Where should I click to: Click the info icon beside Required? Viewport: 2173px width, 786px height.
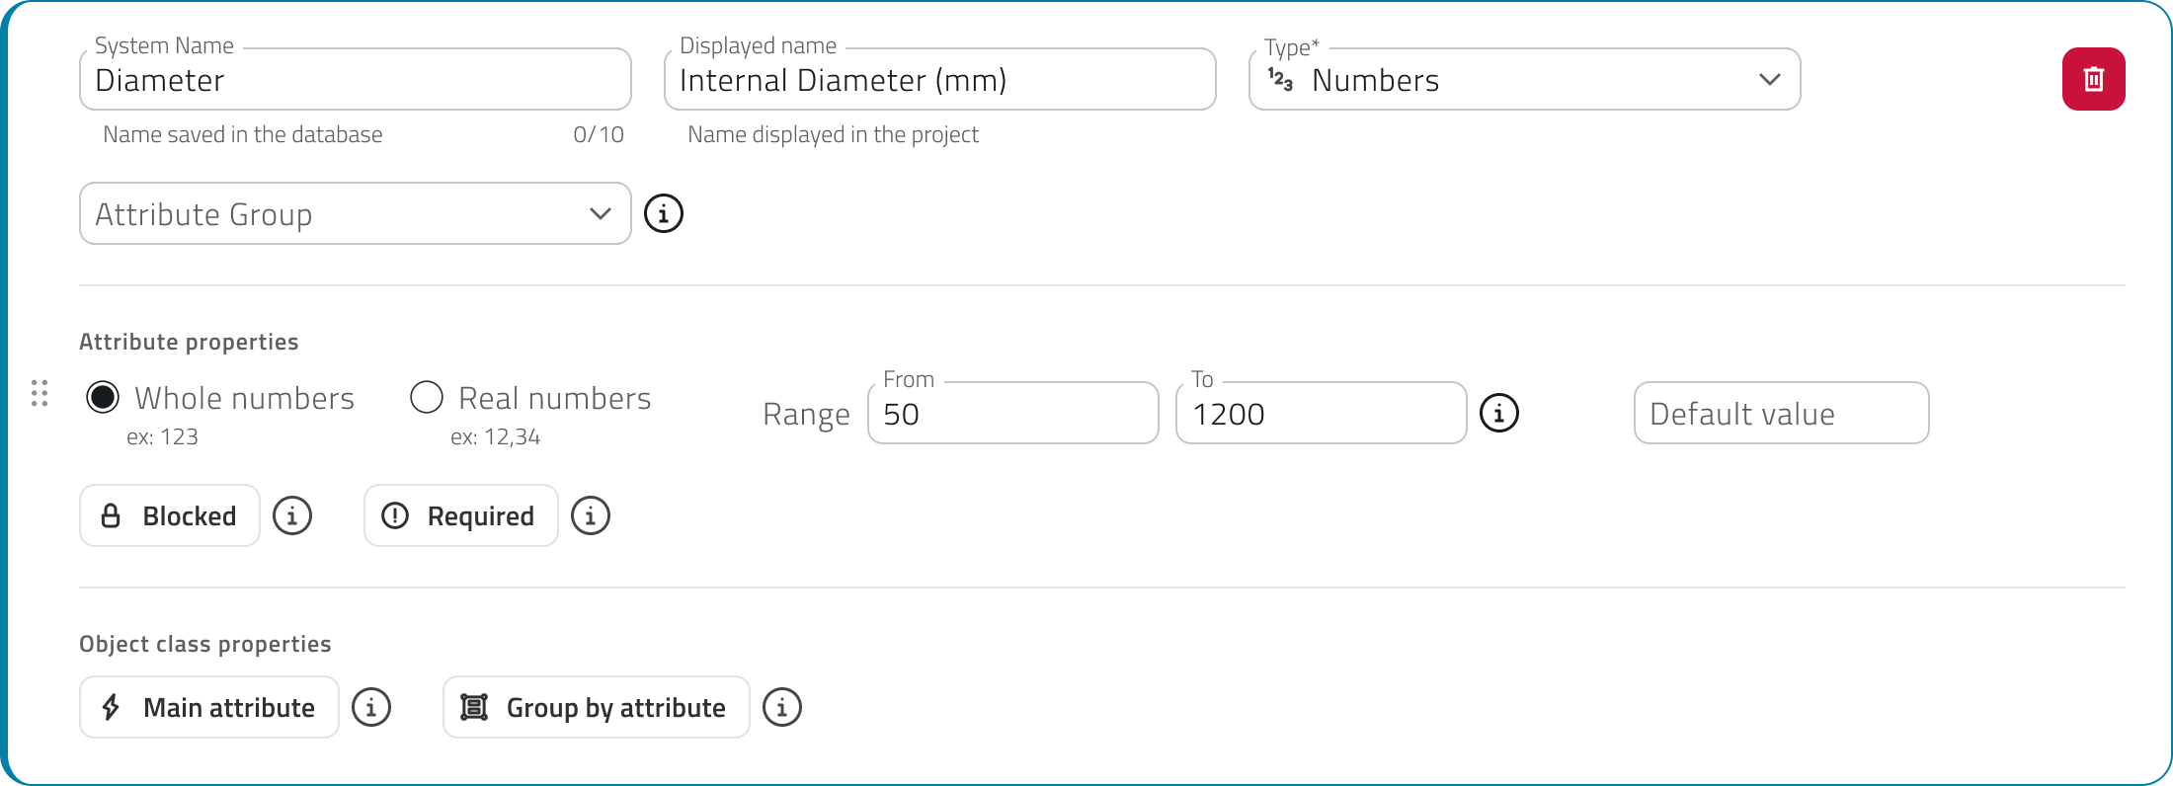pyautogui.click(x=590, y=515)
